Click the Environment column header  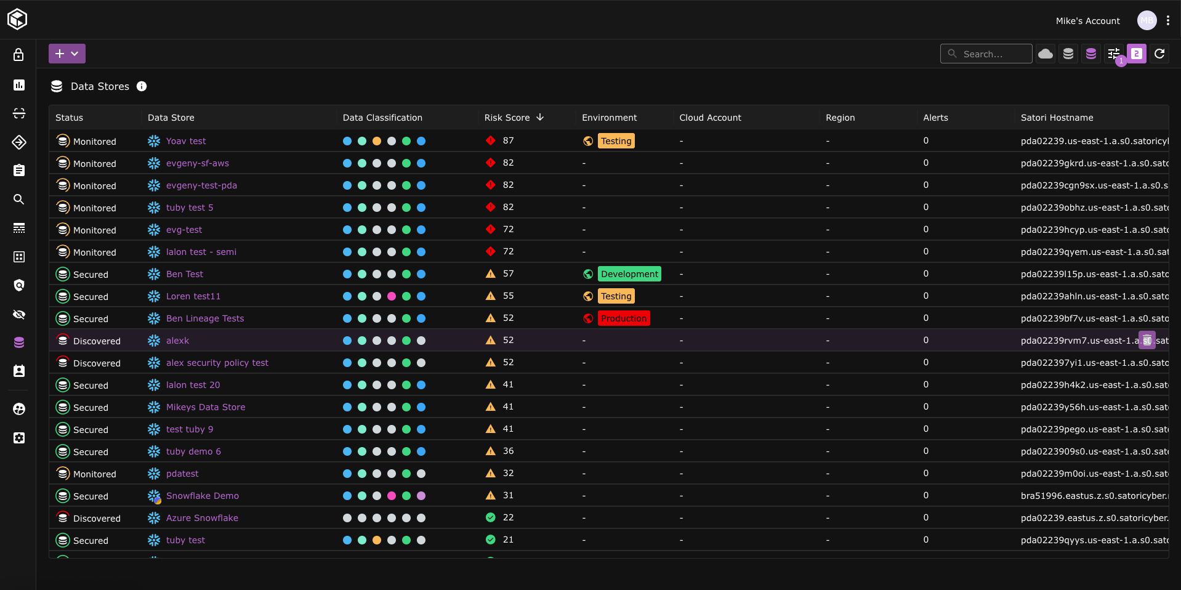click(x=609, y=118)
